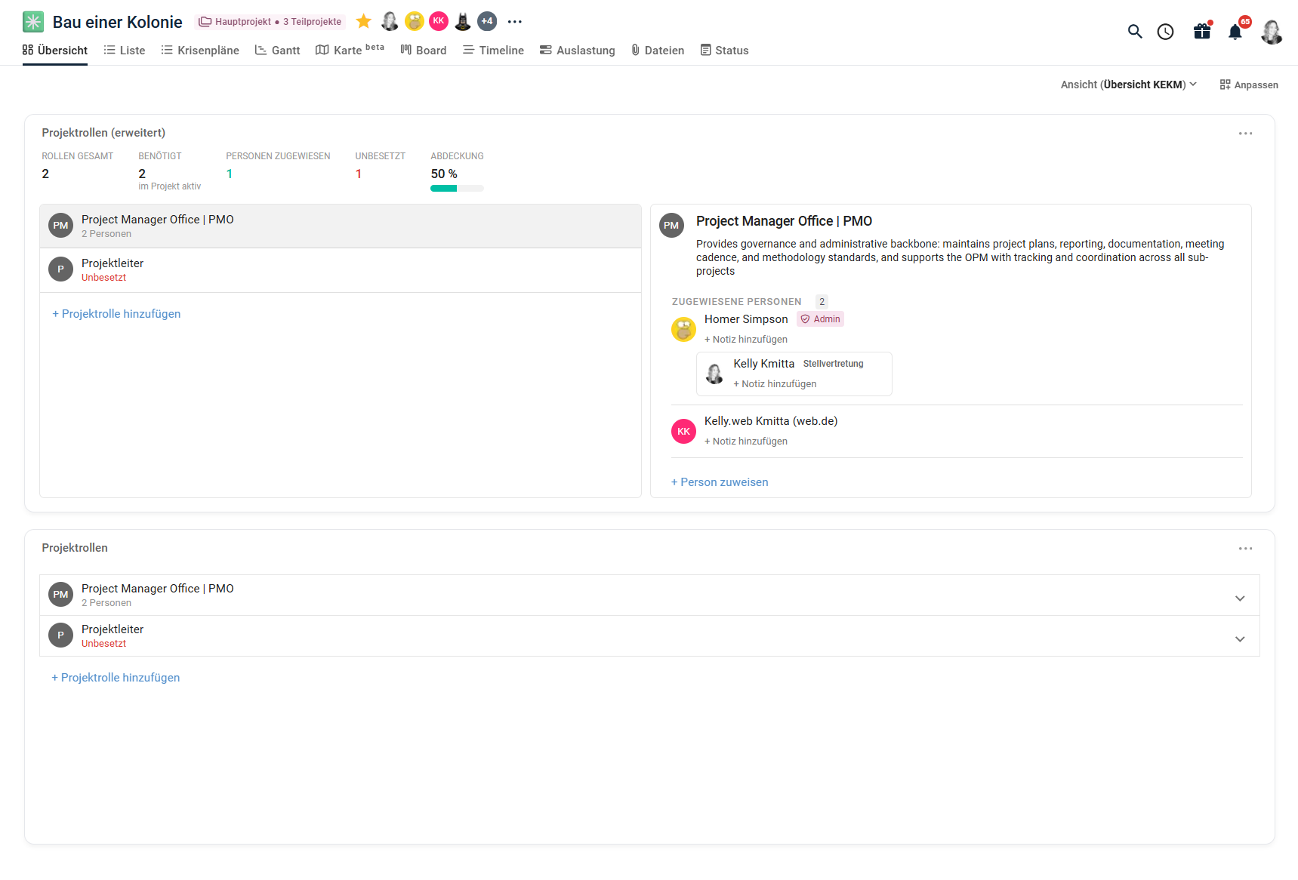
Task: Open the Status tab
Action: 724,50
